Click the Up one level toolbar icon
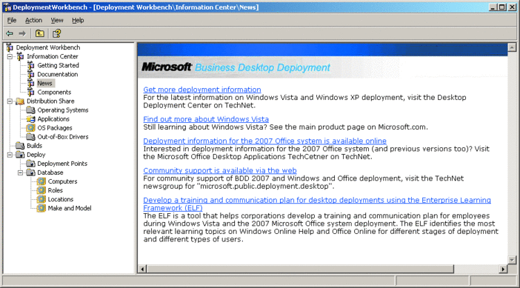 (x=40, y=33)
